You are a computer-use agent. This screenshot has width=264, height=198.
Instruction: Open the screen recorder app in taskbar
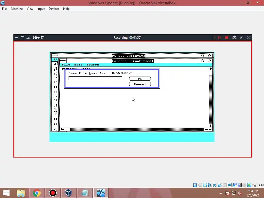[x=53, y=193]
